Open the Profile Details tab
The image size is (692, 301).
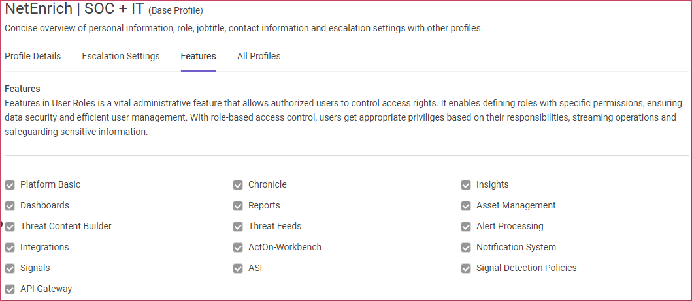33,56
